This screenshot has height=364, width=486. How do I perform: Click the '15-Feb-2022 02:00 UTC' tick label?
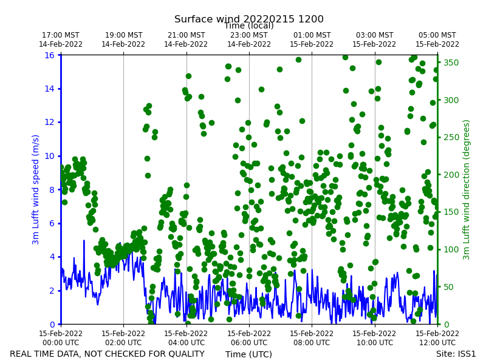[x=123, y=338]
